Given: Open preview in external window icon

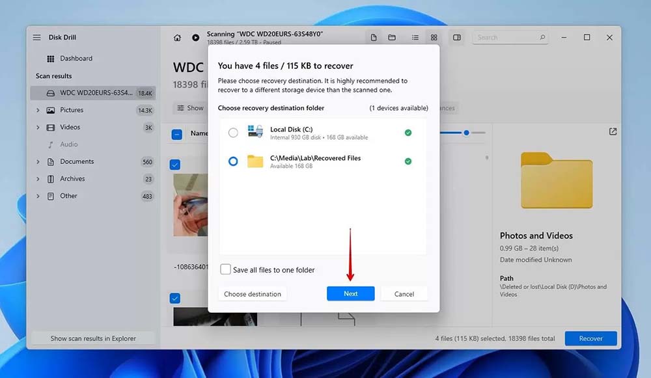Looking at the screenshot, I should point(613,131).
